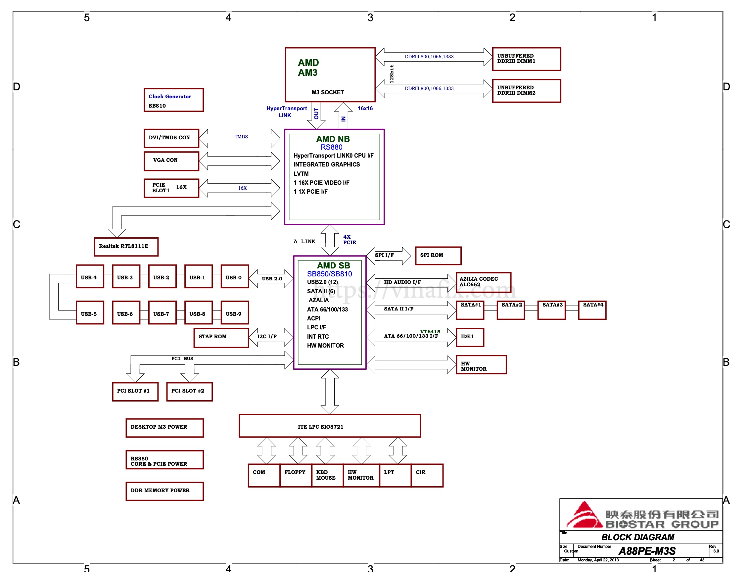The height and width of the screenshot is (572, 750).
Task: Click the AZILIA CODEC ALC662 block
Action: click(484, 282)
